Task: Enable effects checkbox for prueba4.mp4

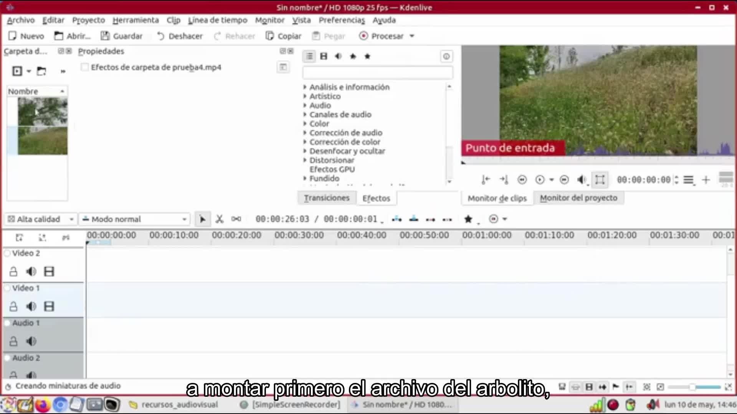Action: click(85, 67)
